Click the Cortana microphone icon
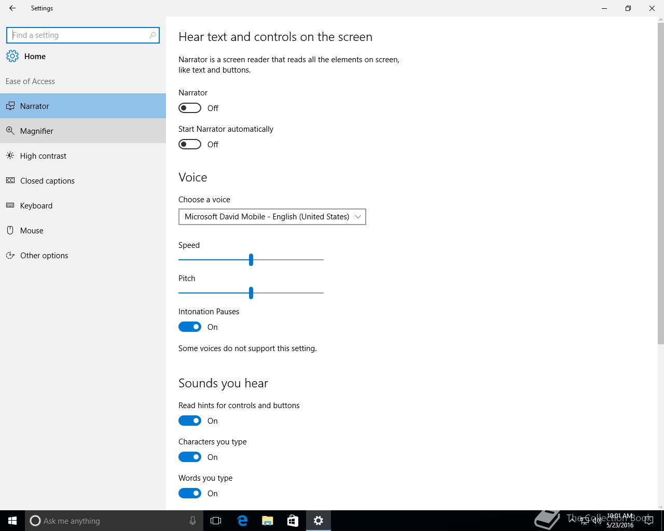Viewport: 664px width, 531px height. (192, 521)
